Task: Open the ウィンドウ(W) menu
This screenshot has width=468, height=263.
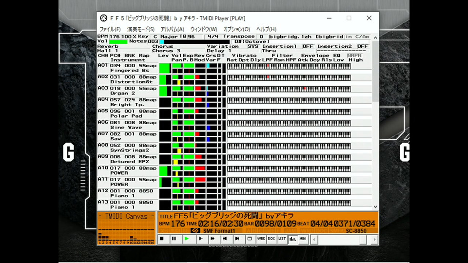Action: (204, 29)
